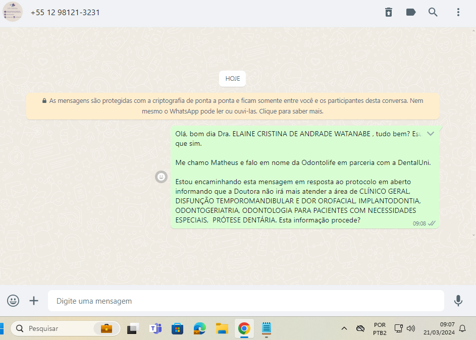
Task: Click the double check read receipt
Action: point(432,223)
